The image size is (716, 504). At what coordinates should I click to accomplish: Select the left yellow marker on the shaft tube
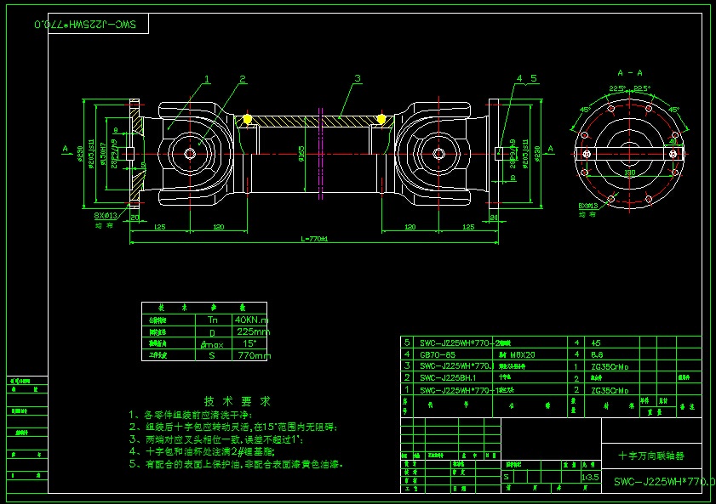tap(247, 119)
